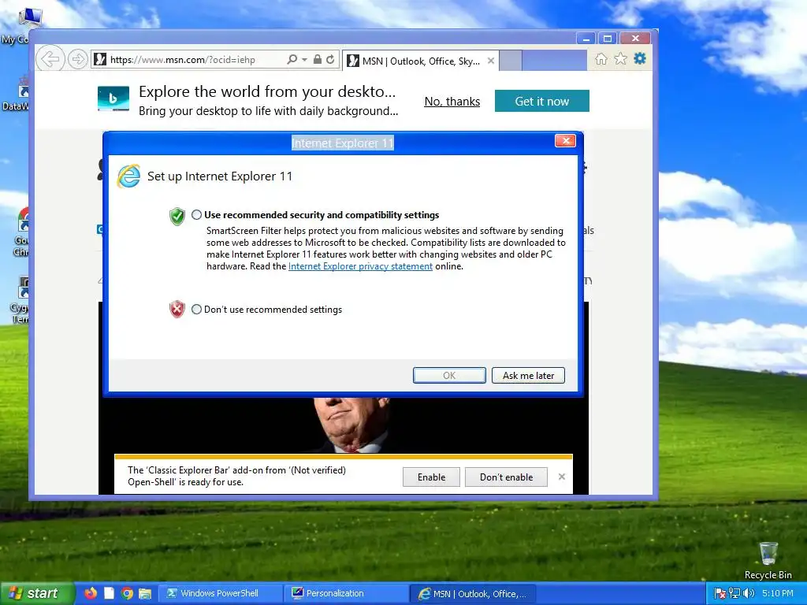Open a new tab button
Screen dimensions: 807x605
tap(511, 61)
